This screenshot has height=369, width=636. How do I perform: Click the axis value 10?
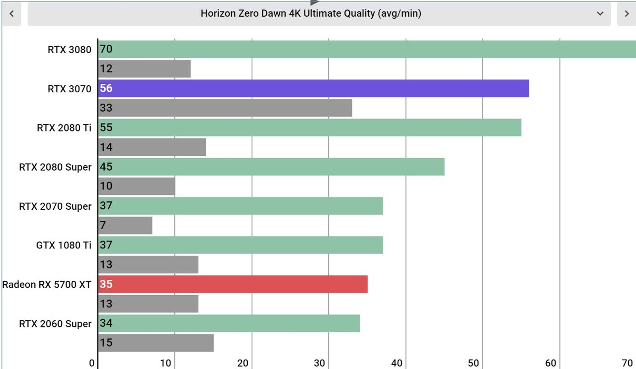click(165, 363)
